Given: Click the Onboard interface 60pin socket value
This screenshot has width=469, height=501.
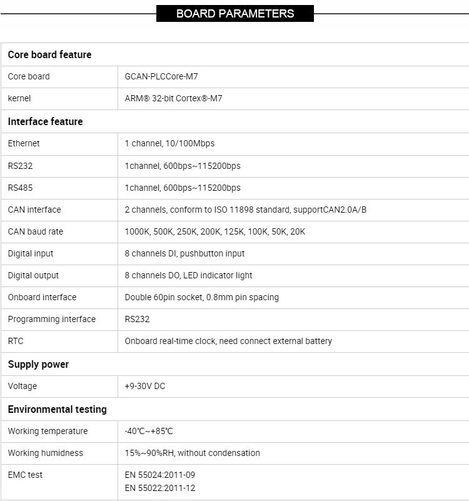Looking at the screenshot, I should coord(201,297).
